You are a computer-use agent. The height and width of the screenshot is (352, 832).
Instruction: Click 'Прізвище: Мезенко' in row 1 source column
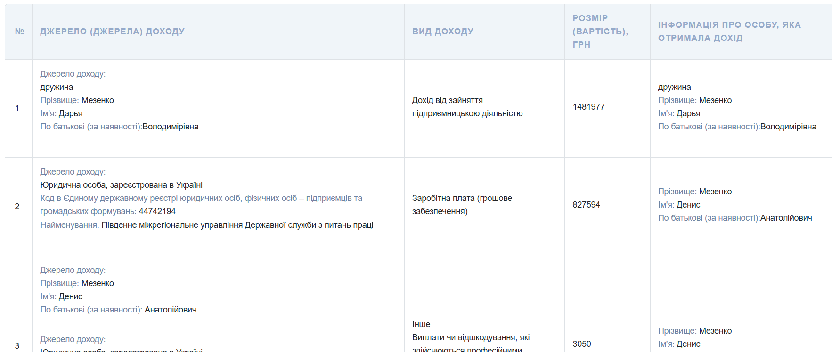click(x=77, y=100)
